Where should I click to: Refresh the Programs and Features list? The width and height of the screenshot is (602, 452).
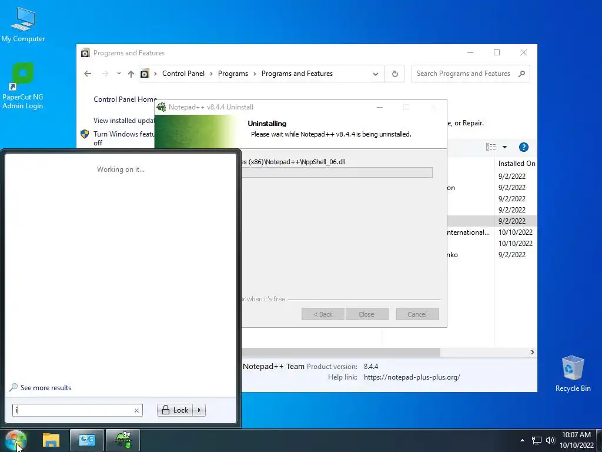[394, 74]
